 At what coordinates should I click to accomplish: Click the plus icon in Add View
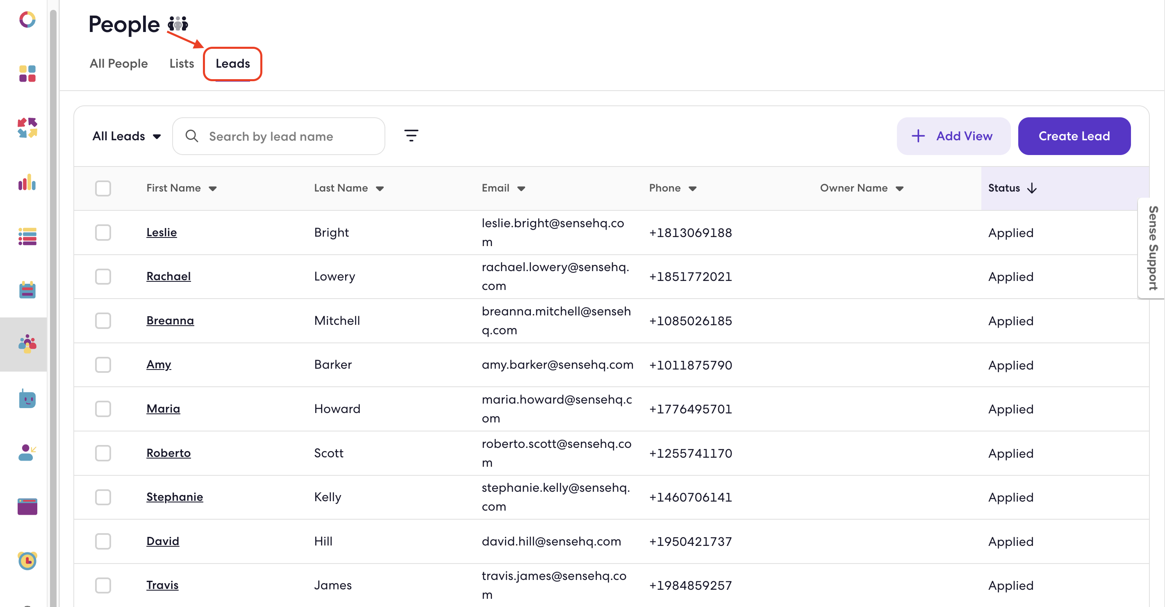pyautogui.click(x=918, y=136)
